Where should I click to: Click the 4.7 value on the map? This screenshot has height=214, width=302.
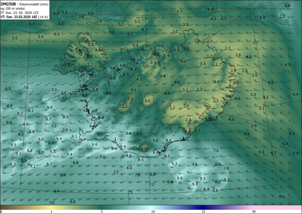point(31,24)
